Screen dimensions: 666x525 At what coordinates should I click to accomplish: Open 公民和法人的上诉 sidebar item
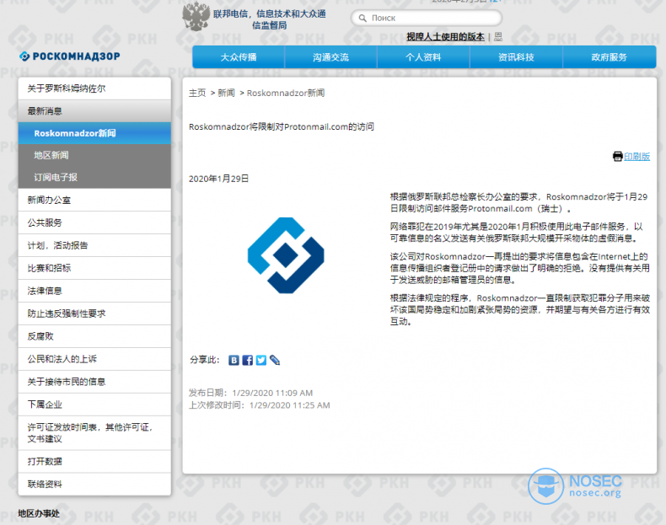point(94,359)
